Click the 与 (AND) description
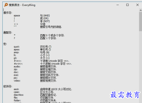Image resolution: width=142 pixels, height=103 pixels. pos(45,16)
